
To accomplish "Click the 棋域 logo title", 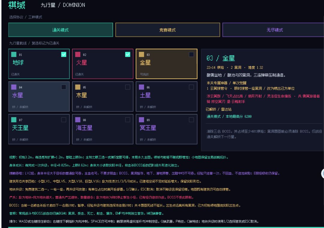I will coord(17,5).
